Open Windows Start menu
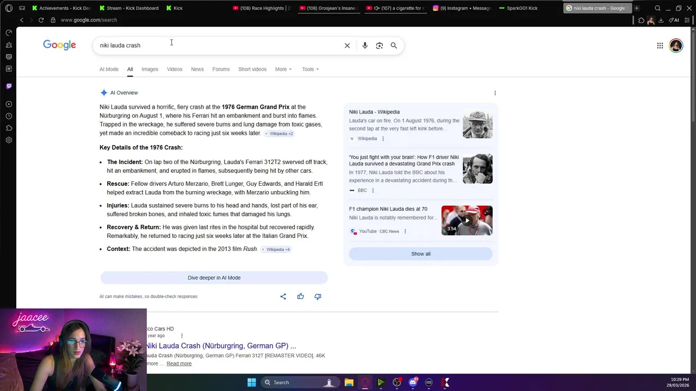The width and height of the screenshot is (696, 391). click(252, 382)
